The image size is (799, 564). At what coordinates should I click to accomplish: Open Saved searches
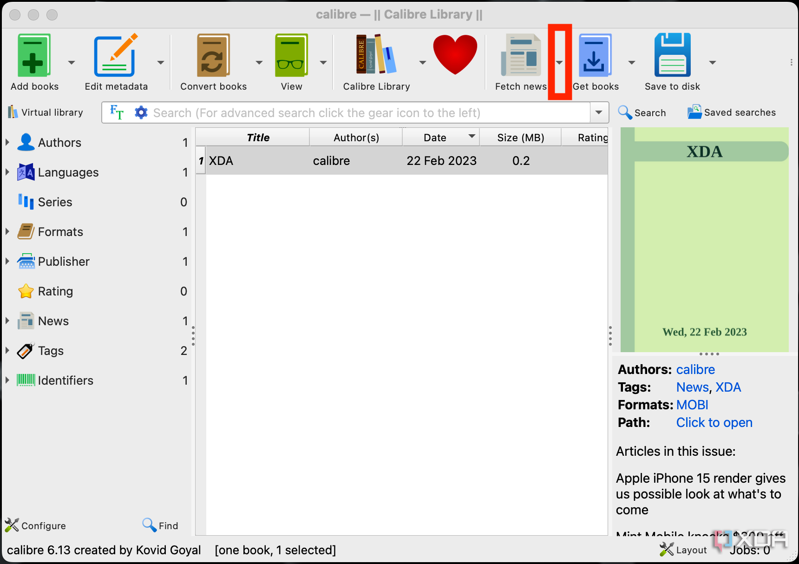coord(732,112)
